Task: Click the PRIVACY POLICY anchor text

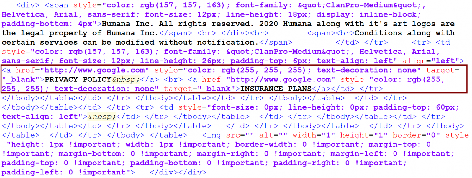Action: 78,80
